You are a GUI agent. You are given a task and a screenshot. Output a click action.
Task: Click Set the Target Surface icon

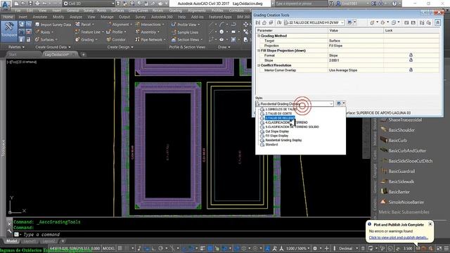coord(264,22)
